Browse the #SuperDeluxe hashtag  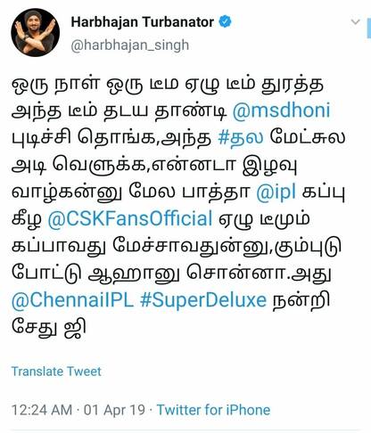[x=203, y=300]
